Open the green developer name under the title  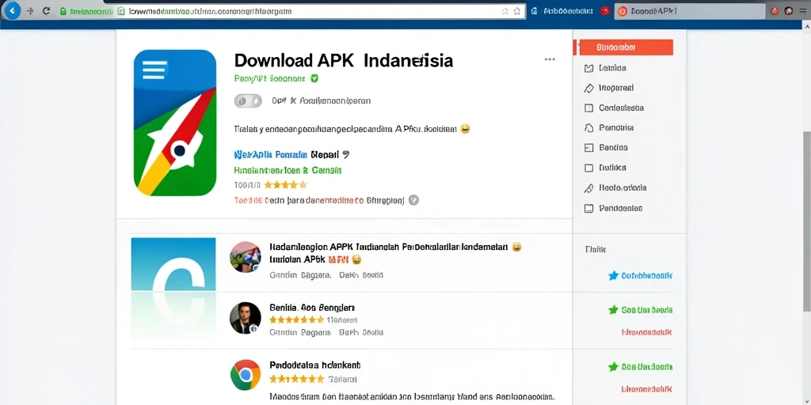pos(269,79)
